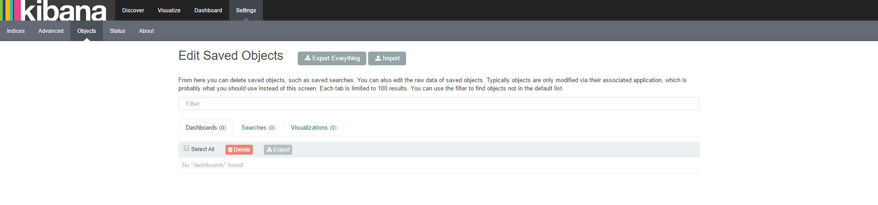This screenshot has height=205, width=878.
Task: Click the Import upload button
Action: coord(387,58)
